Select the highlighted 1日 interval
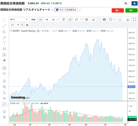The height and width of the screenshot is (126, 138). point(40,19)
